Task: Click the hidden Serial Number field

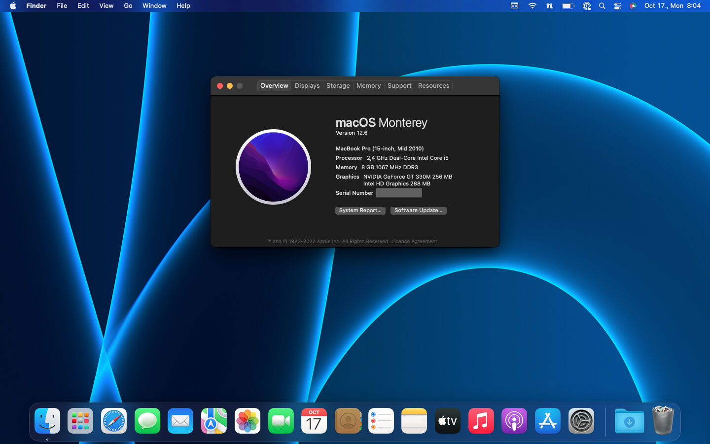Action: click(399, 193)
